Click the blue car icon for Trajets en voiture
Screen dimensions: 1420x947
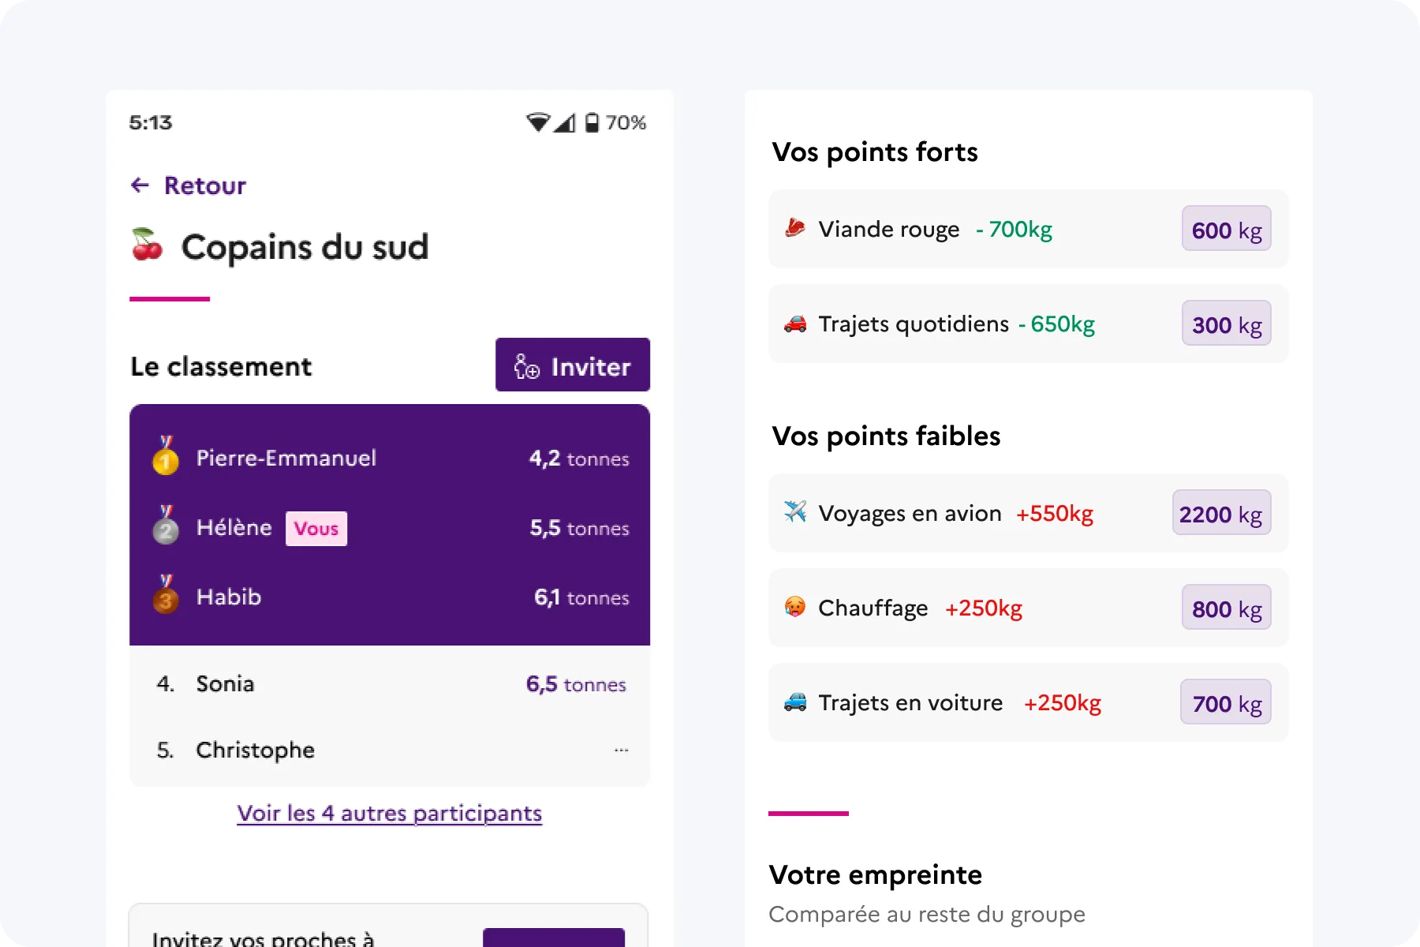[x=795, y=702]
